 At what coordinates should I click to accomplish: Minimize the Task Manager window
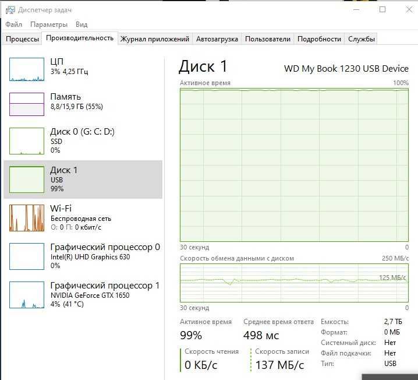pos(356,9)
